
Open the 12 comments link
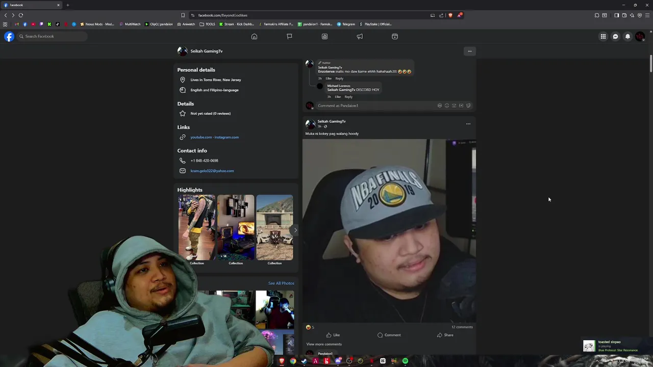[x=462, y=327]
